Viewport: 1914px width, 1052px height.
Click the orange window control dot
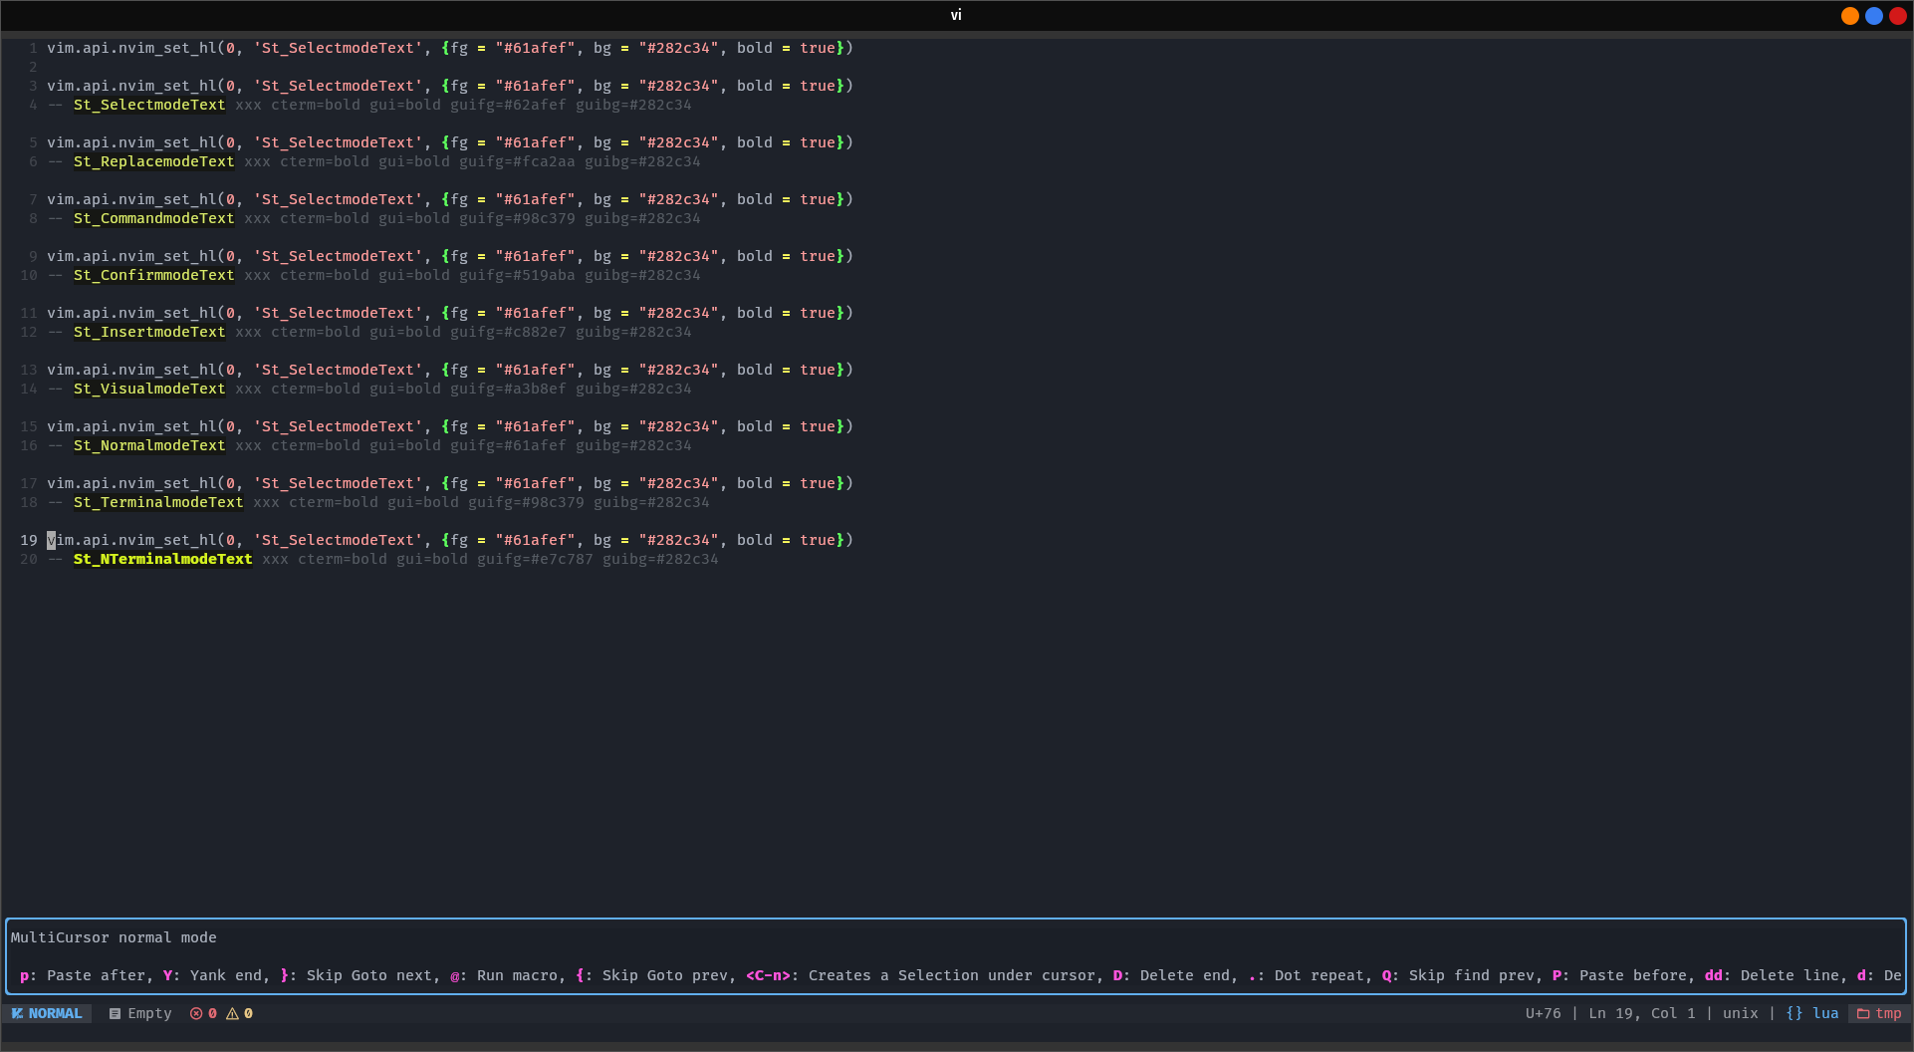tap(1848, 16)
